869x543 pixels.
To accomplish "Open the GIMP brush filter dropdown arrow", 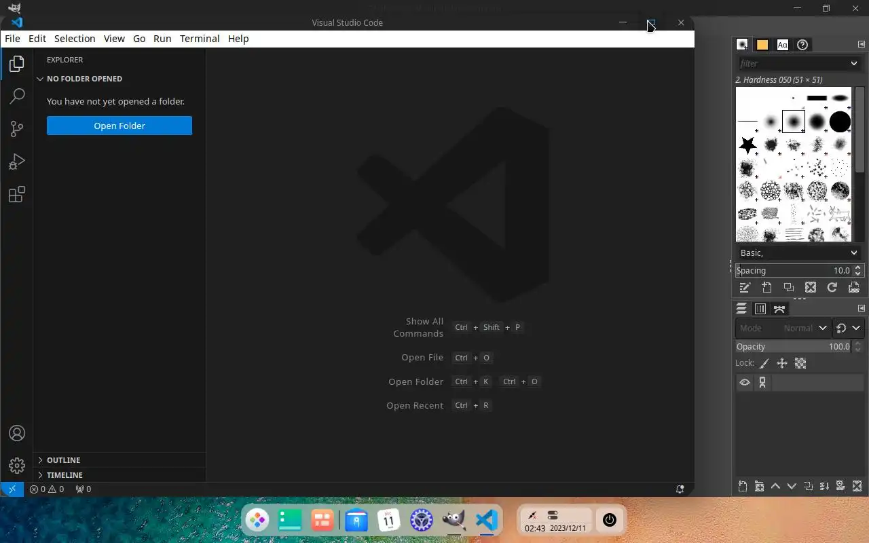I will [854, 63].
